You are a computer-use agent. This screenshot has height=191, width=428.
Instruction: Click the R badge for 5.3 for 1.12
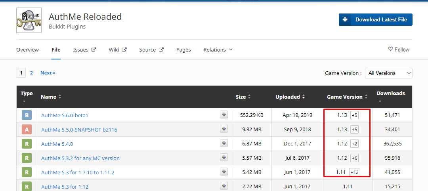click(27, 186)
